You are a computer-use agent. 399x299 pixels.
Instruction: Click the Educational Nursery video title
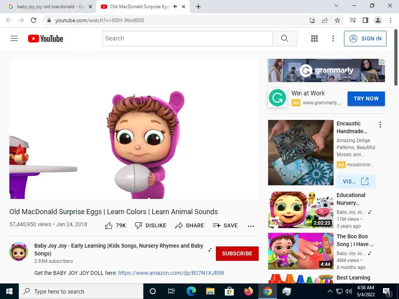pos(351,199)
